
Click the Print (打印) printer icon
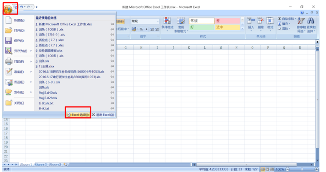[9, 61]
